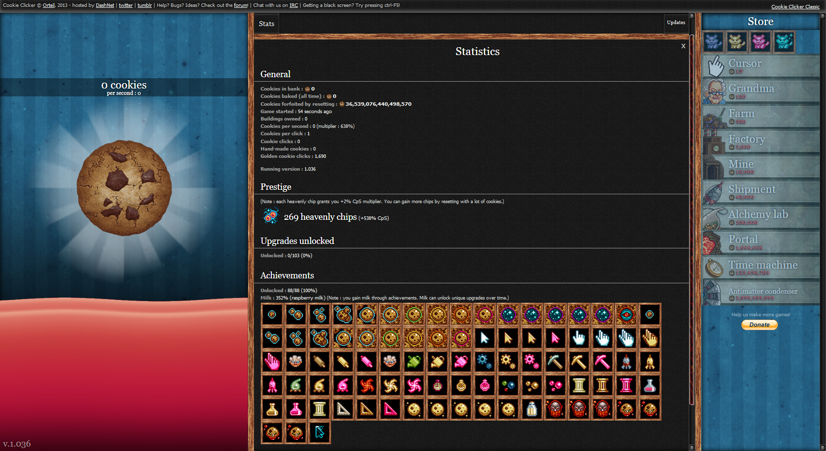Select the pink pillar achievement icon
826x451 pixels.
pos(626,385)
